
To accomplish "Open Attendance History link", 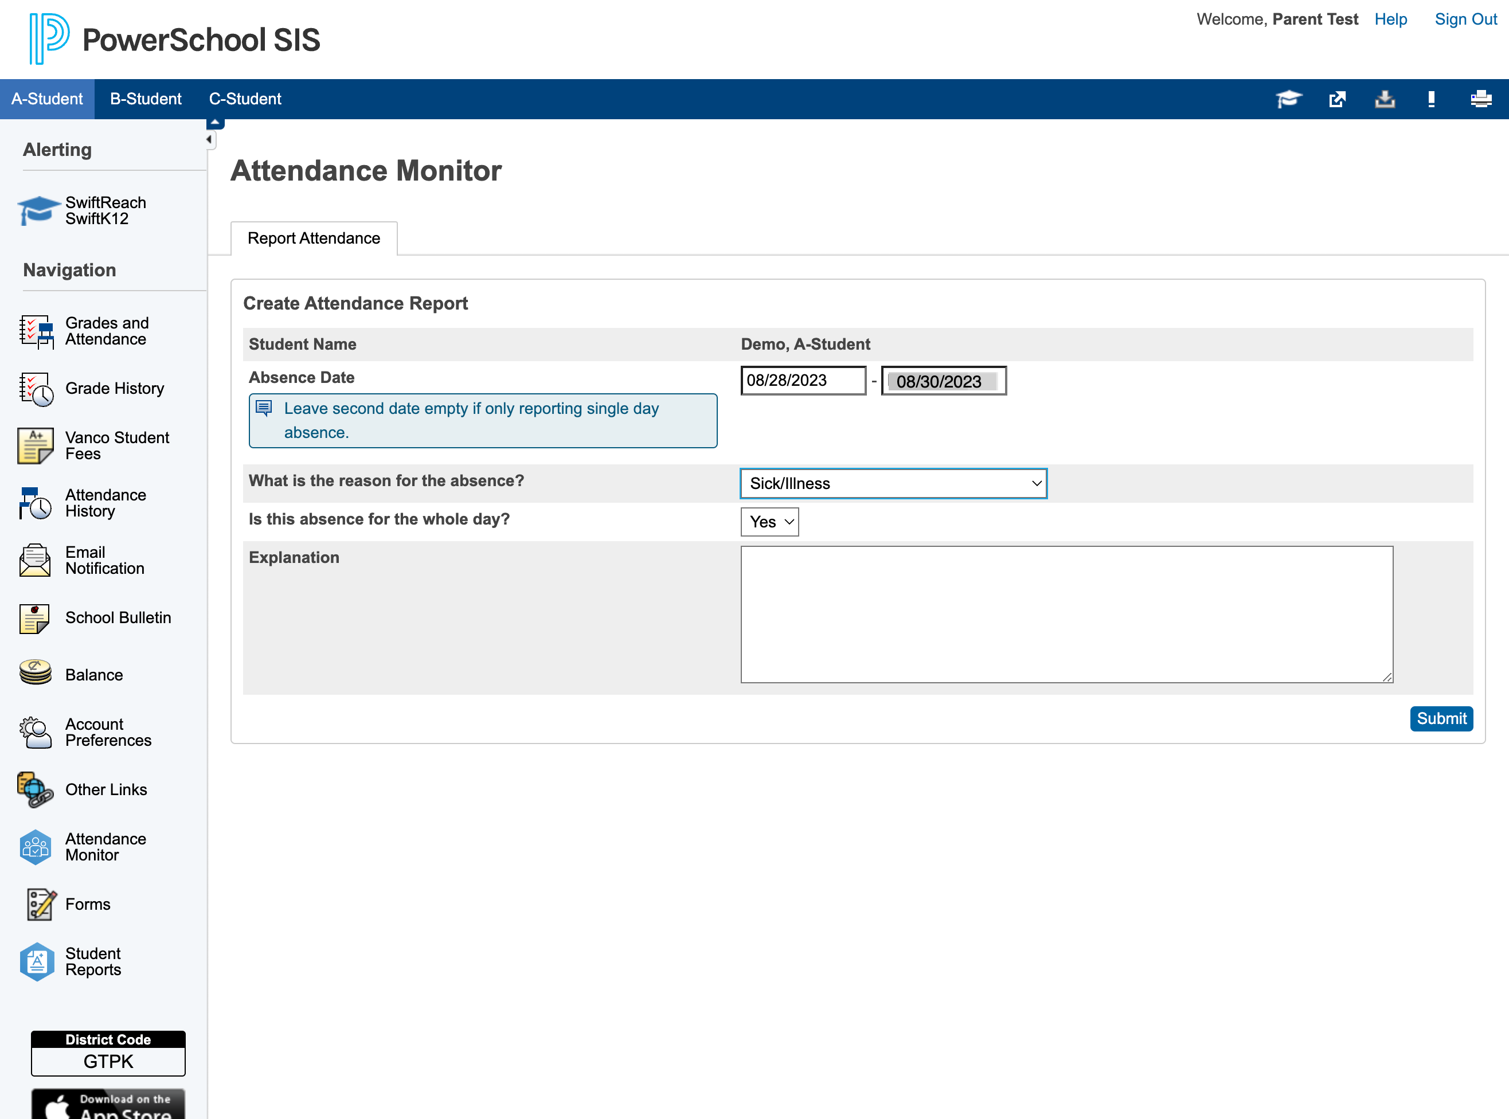I will click(105, 503).
